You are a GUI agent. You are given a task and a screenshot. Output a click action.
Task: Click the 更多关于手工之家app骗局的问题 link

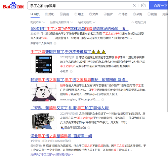pyautogui.click(x=51, y=154)
